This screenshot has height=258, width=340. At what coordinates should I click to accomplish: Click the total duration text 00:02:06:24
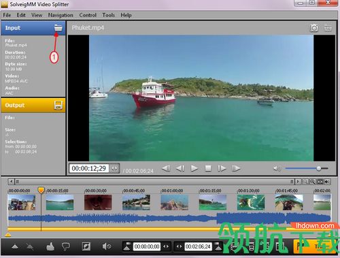(139, 171)
